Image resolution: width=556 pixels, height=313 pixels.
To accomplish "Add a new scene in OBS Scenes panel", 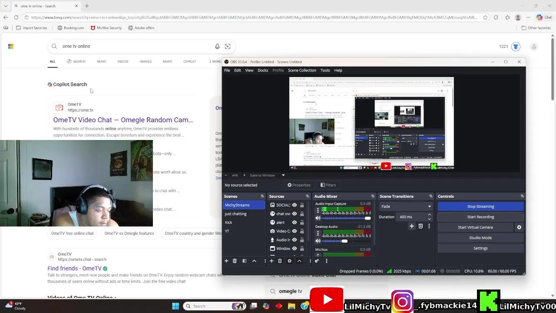I will [x=226, y=261].
